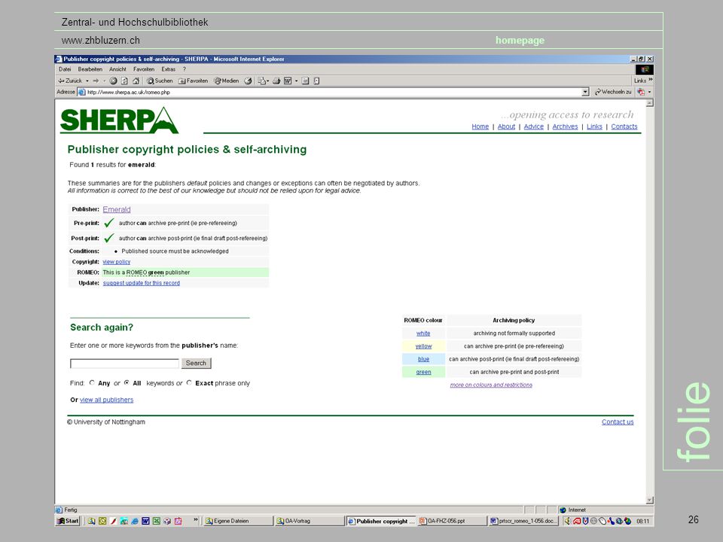This screenshot has width=723, height=542.
Task: Click the Zurück back button
Action: click(x=69, y=81)
